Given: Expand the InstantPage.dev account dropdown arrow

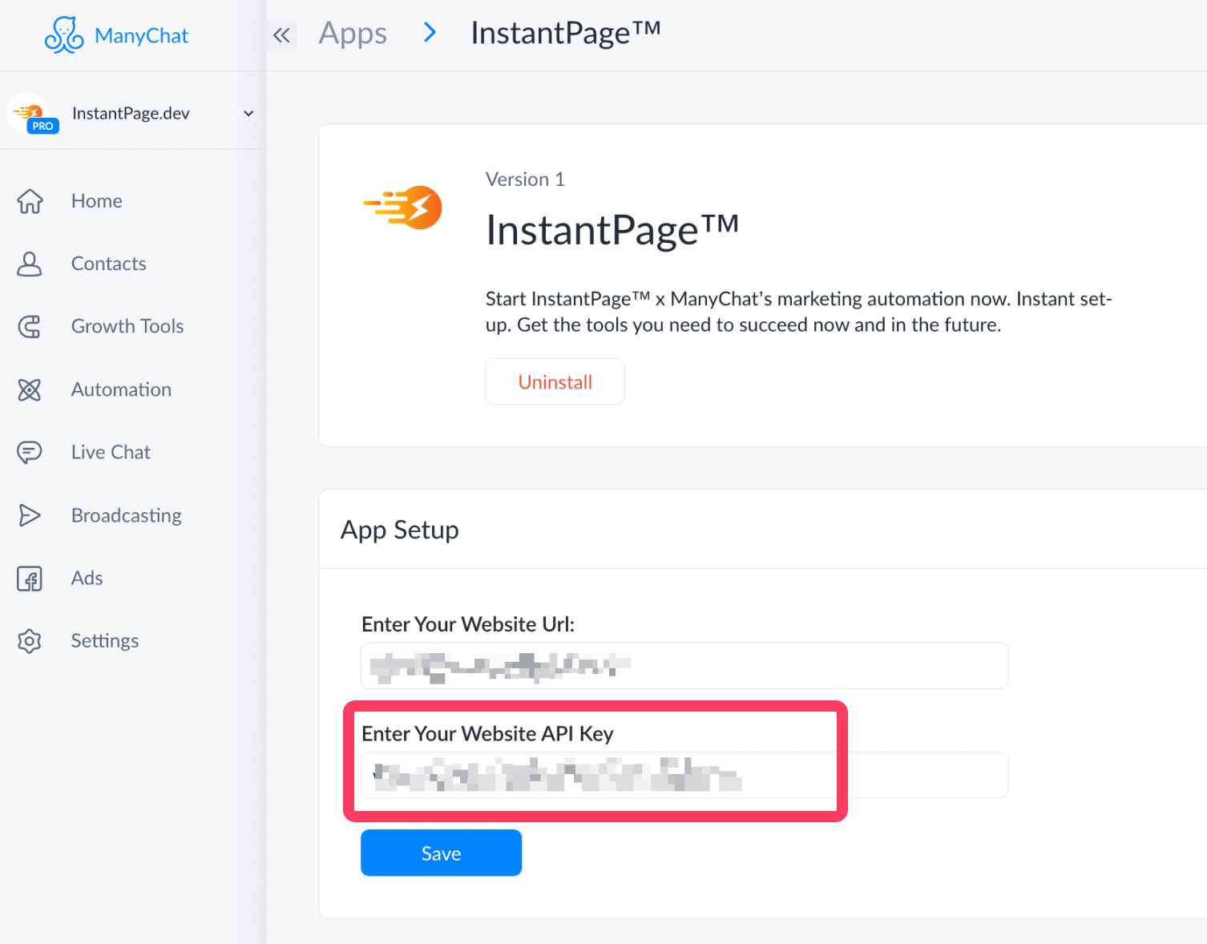Looking at the screenshot, I should (248, 114).
